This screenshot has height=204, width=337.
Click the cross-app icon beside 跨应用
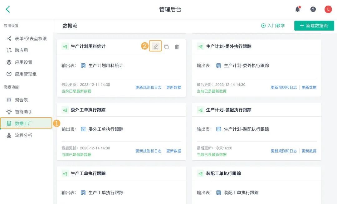(9, 51)
